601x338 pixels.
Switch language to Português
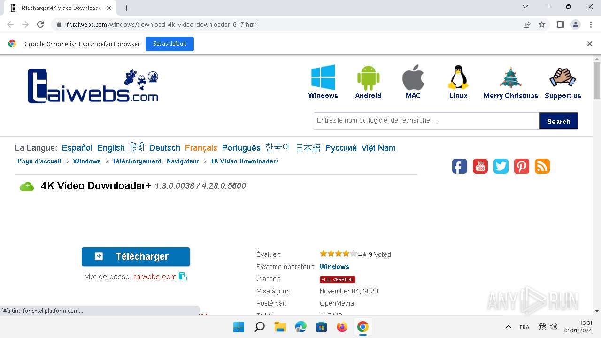click(x=241, y=148)
